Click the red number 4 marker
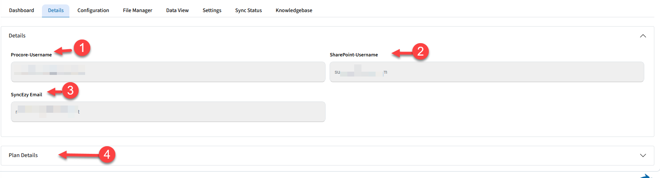This screenshot has height=178, width=660. tap(107, 155)
